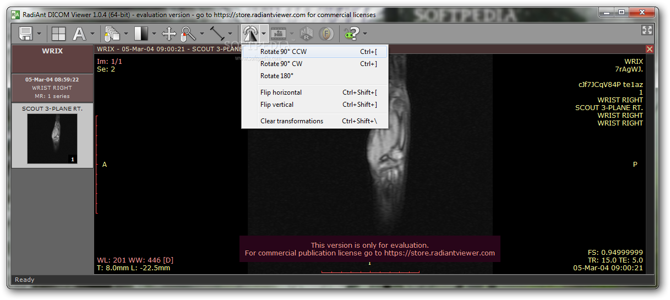This screenshot has width=670, height=300.
Task: Select the window level gradient icon
Action: (x=141, y=34)
